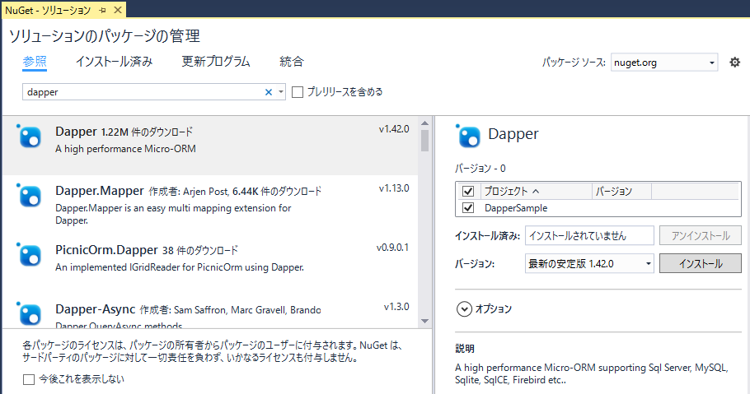Switch to the Installed (インストール済み) tab
Image resolution: width=750 pixels, height=394 pixels.
[x=114, y=61]
